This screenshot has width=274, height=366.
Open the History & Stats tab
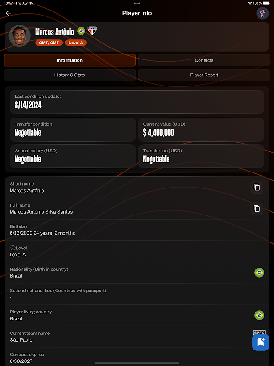click(70, 75)
